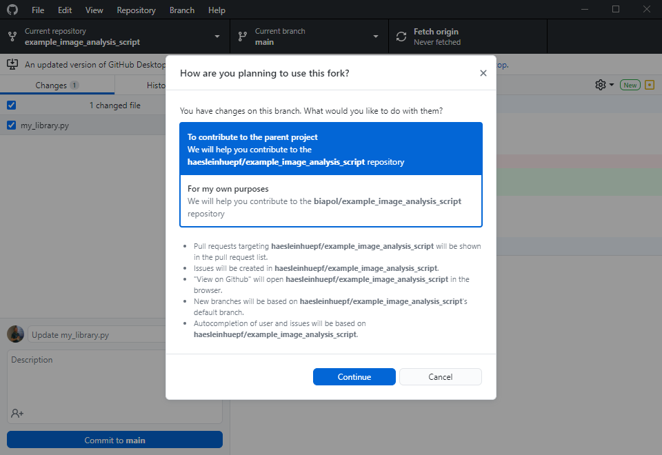Screen dimensions: 662x455
Task: Switch to the Changes tab
Action: pos(57,85)
